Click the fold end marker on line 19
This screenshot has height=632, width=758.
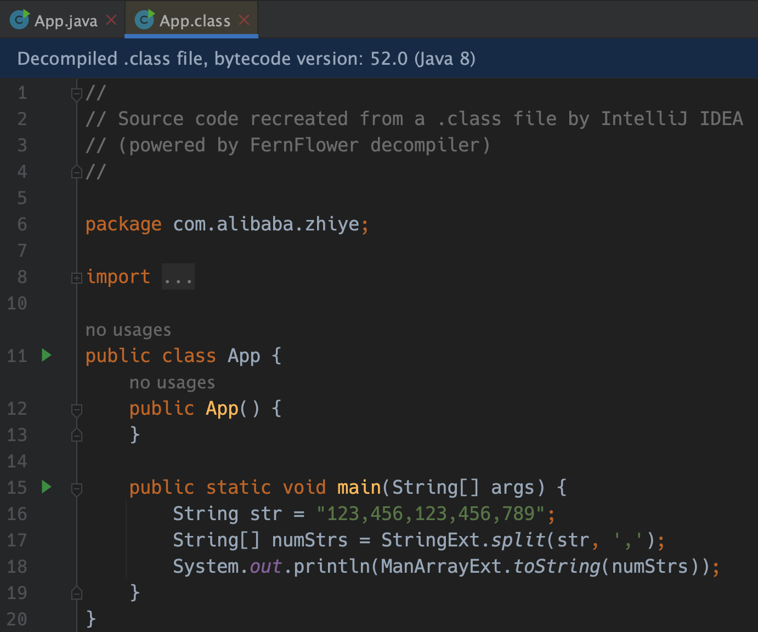tap(77, 593)
